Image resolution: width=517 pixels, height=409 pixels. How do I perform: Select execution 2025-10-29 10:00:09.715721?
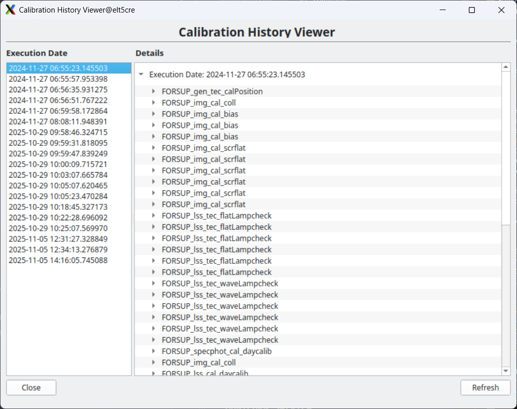pos(69,164)
